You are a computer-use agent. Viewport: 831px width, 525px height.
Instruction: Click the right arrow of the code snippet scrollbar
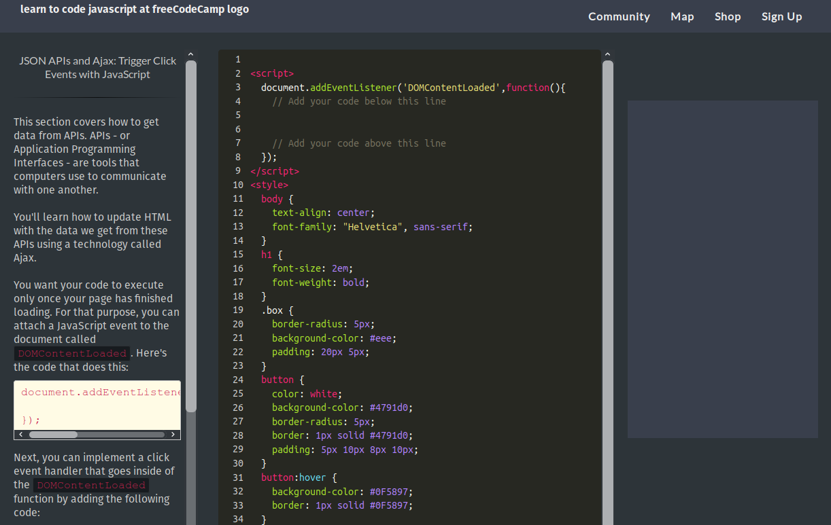pos(173,434)
